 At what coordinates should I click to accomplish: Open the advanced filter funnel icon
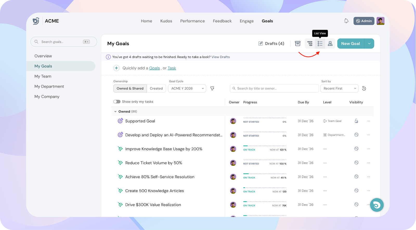coord(212,88)
